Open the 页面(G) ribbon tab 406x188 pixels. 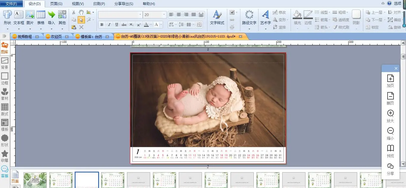pyautogui.click(x=56, y=4)
